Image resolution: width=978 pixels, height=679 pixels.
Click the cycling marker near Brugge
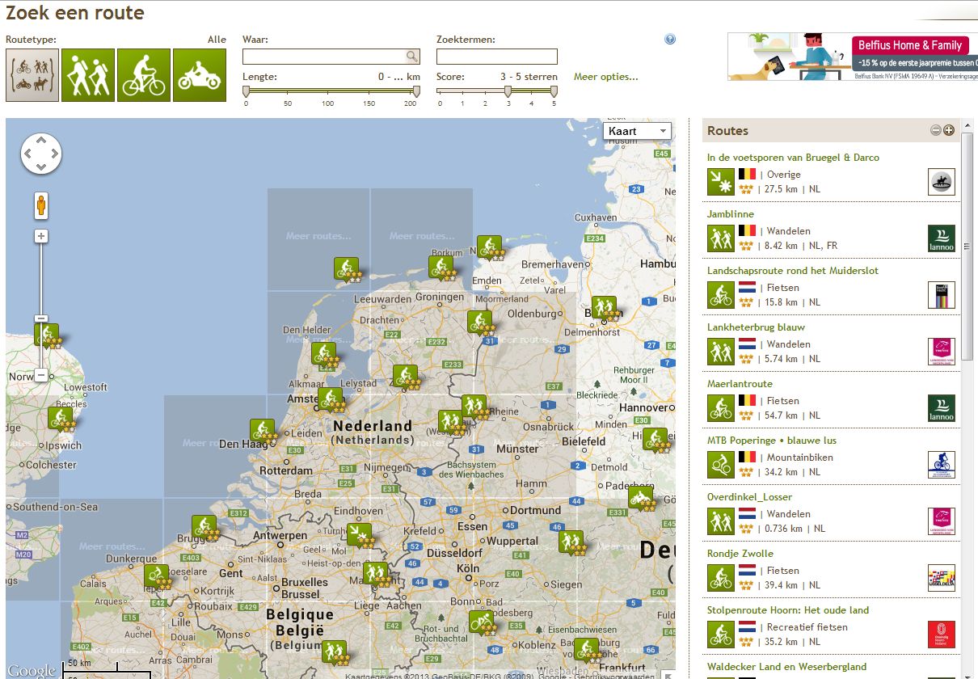click(204, 528)
